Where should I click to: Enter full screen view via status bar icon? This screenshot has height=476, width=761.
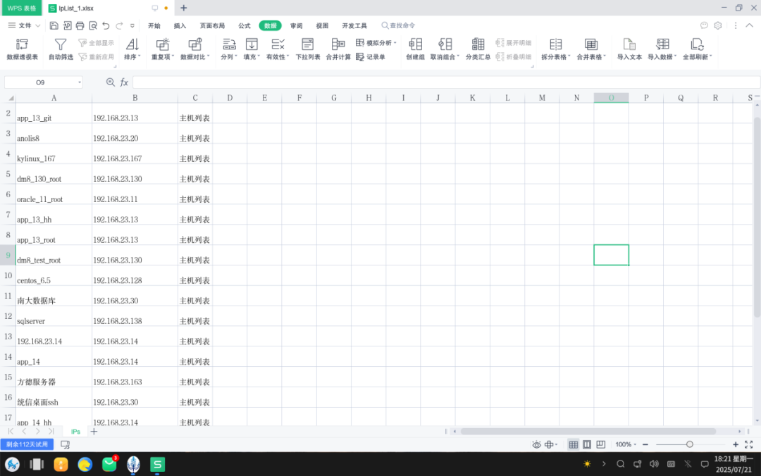[x=749, y=444]
